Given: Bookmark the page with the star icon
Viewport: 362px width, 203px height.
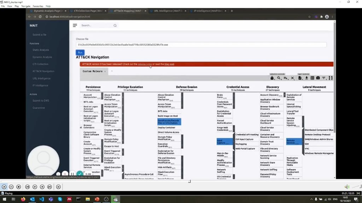Looking at the screenshot, I should (x=309, y=17).
